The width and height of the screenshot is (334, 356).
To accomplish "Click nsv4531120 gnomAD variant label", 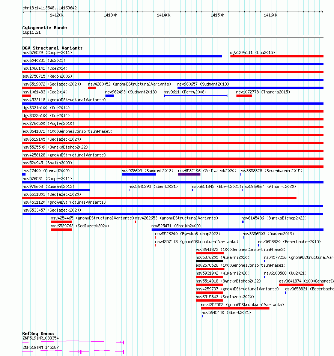I will click(64, 202).
